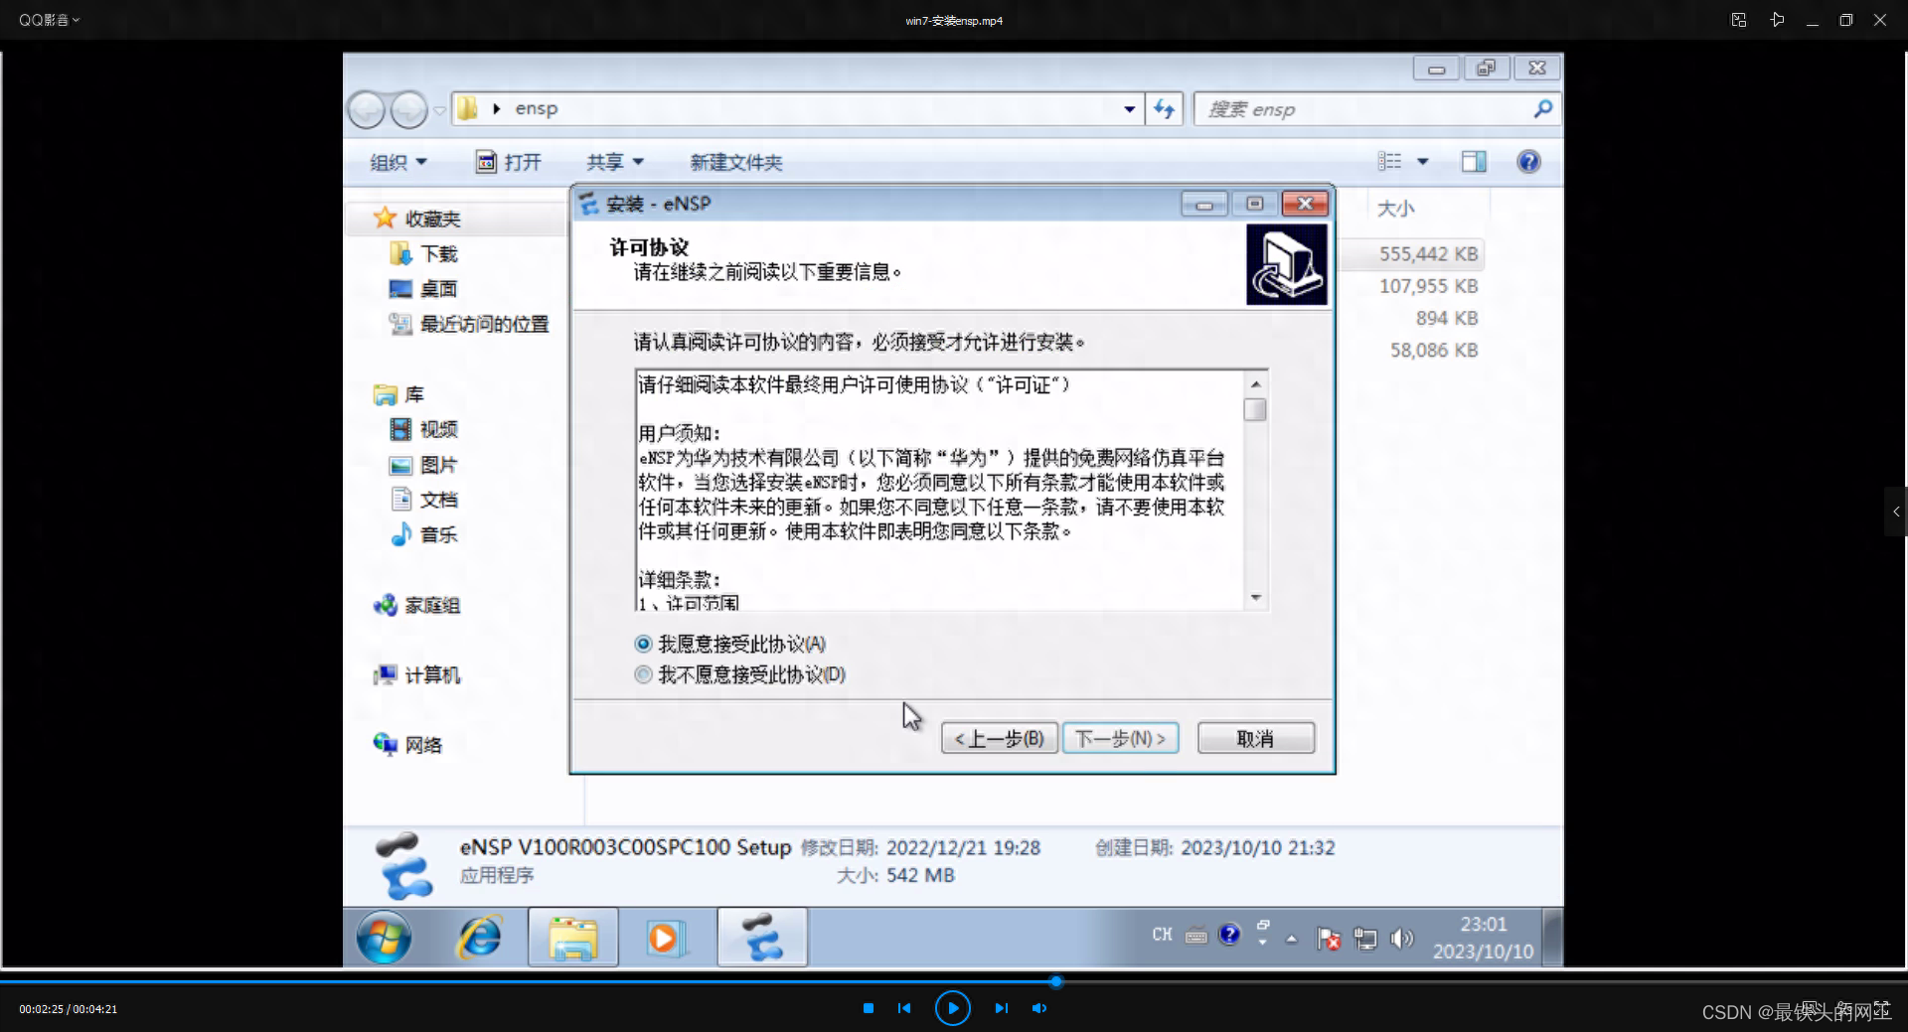Click the pin-on-top icon in player title bar

(1777, 20)
